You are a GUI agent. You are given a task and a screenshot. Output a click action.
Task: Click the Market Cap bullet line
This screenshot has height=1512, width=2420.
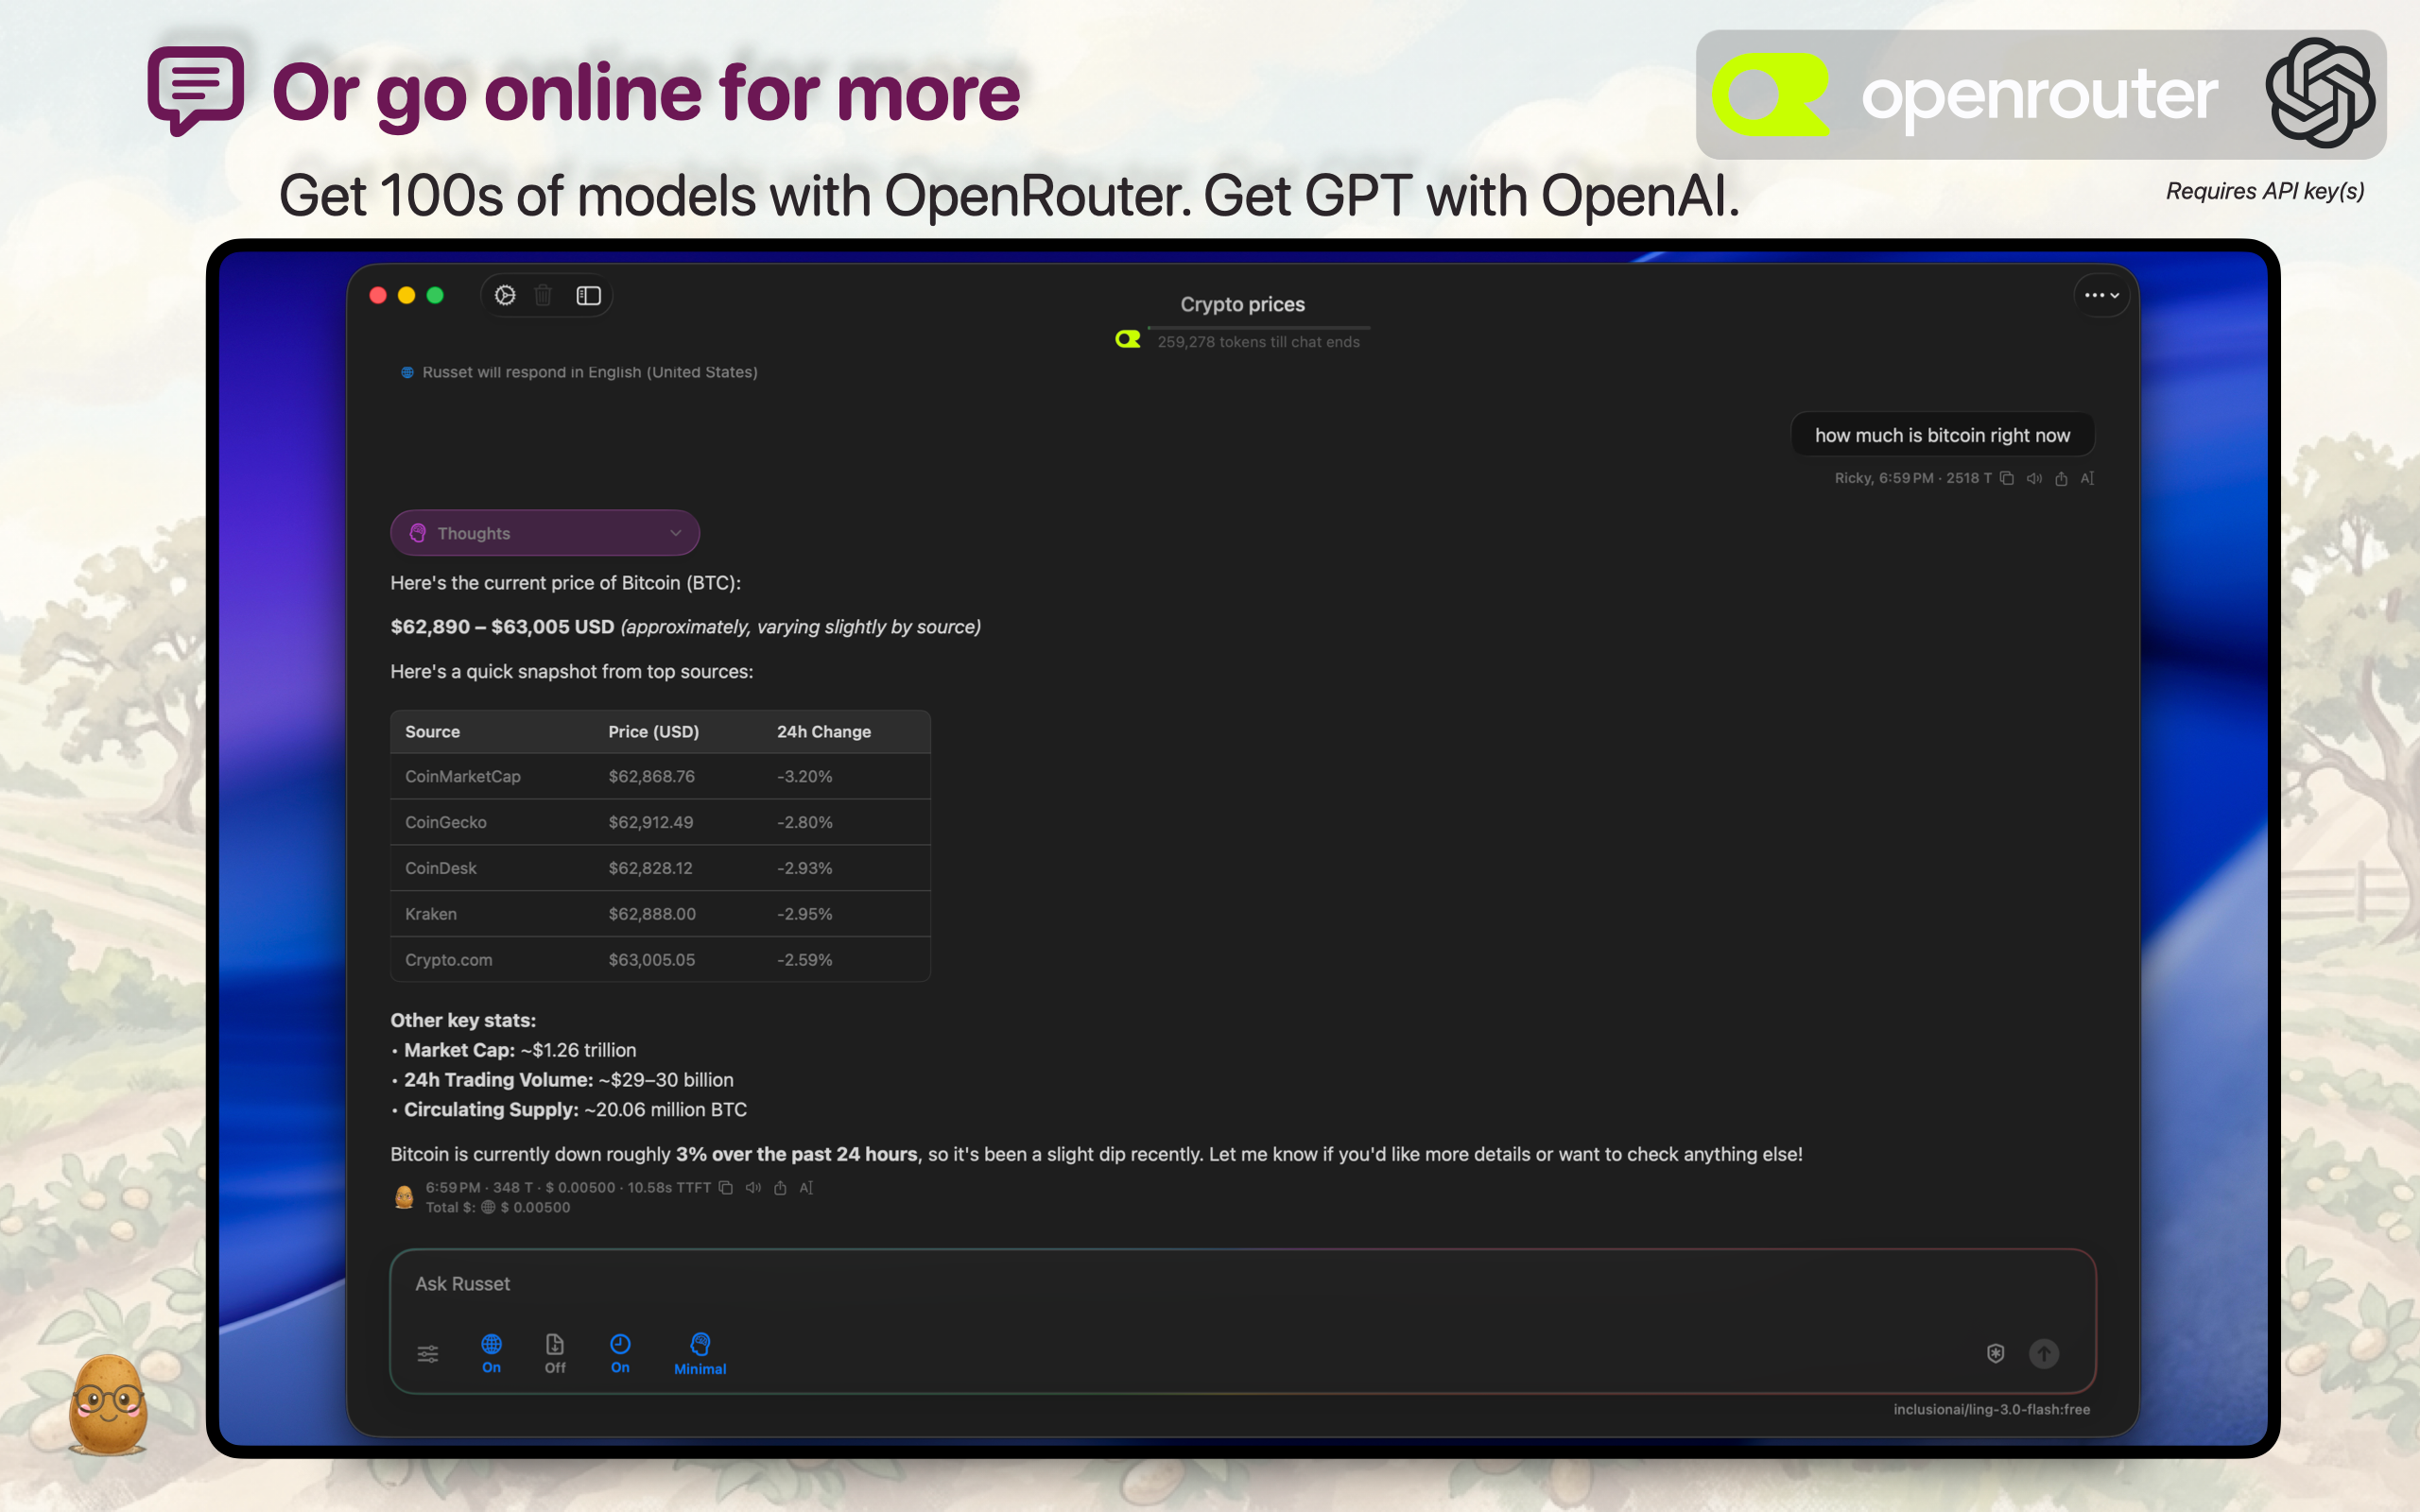[514, 1050]
